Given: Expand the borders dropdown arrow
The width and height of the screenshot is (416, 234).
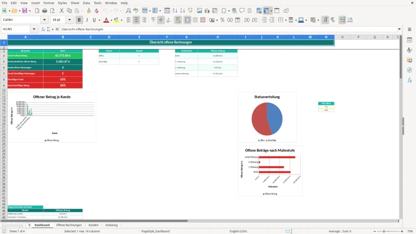Looking at the screenshot, I should pyautogui.click(x=286, y=20).
